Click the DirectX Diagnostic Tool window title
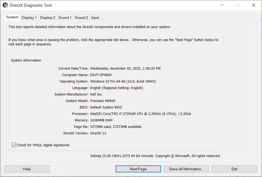The width and height of the screenshot is (262, 177). 31,5
